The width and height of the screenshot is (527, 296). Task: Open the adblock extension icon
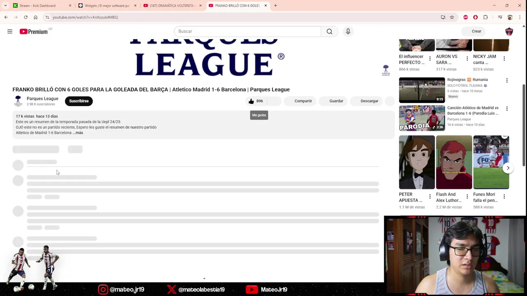466,17
